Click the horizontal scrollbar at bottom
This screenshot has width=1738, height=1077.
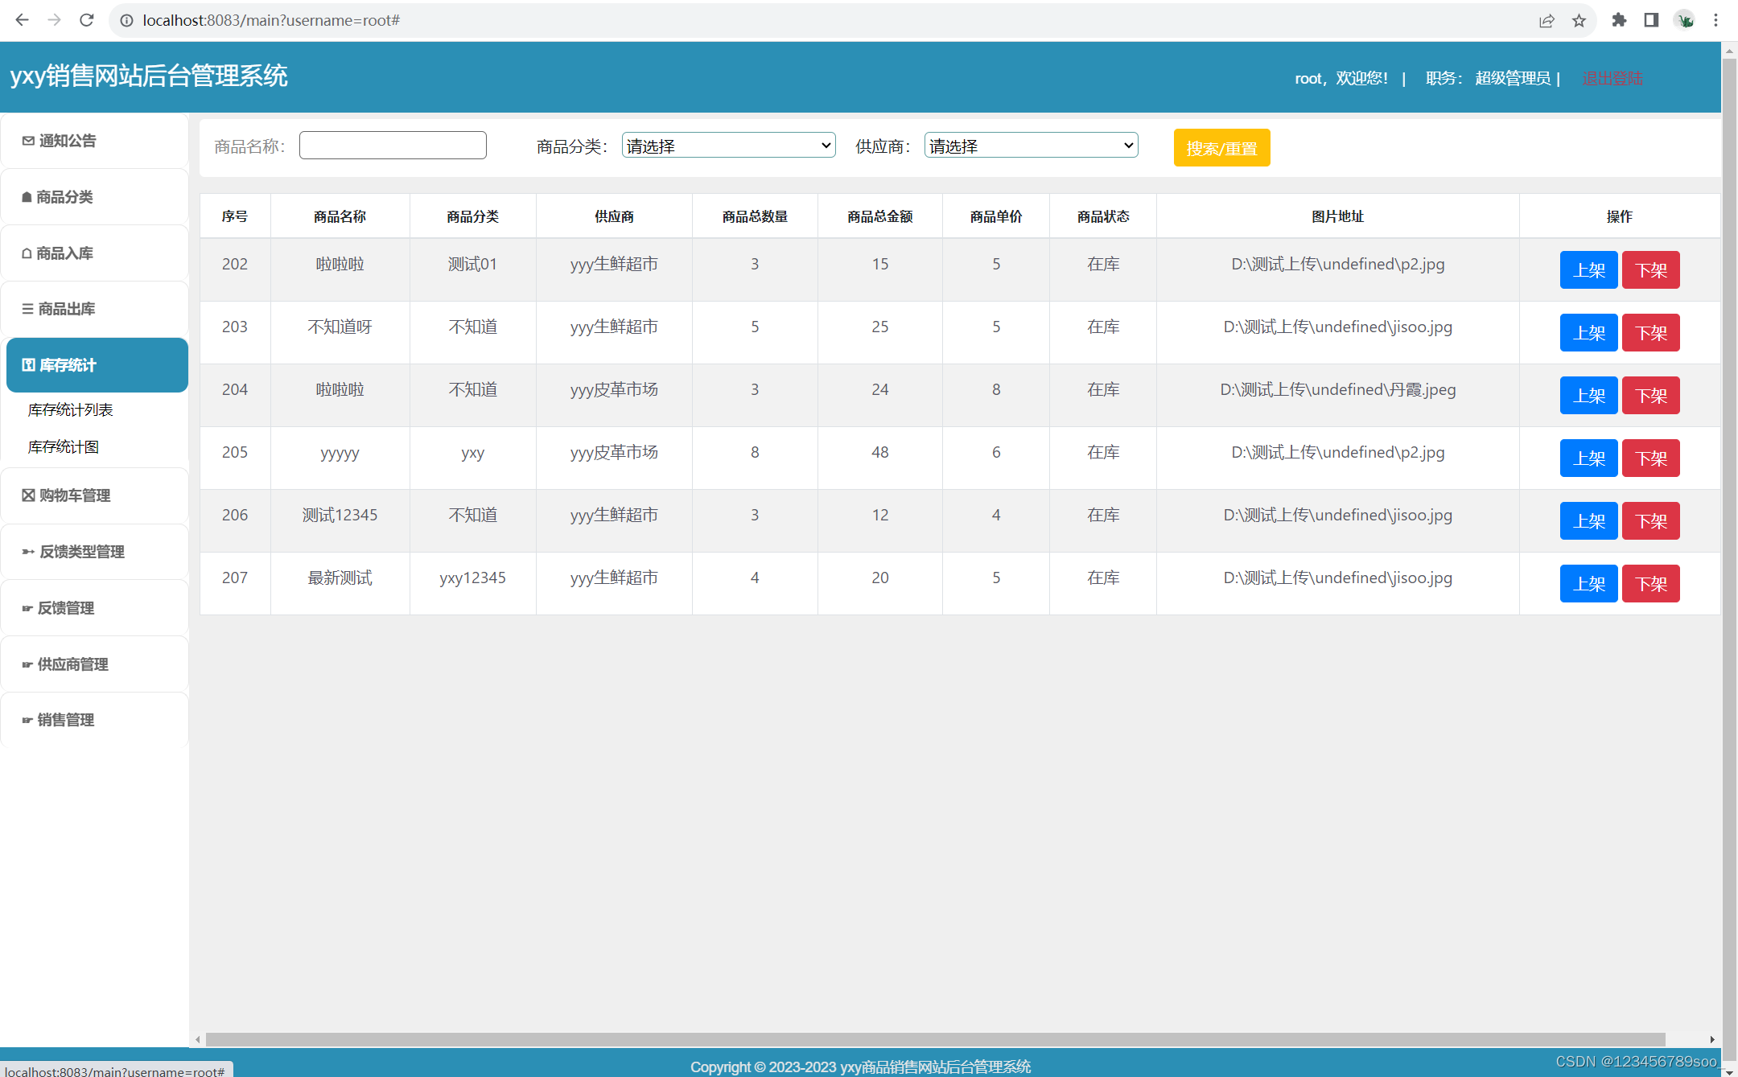coord(933,1039)
